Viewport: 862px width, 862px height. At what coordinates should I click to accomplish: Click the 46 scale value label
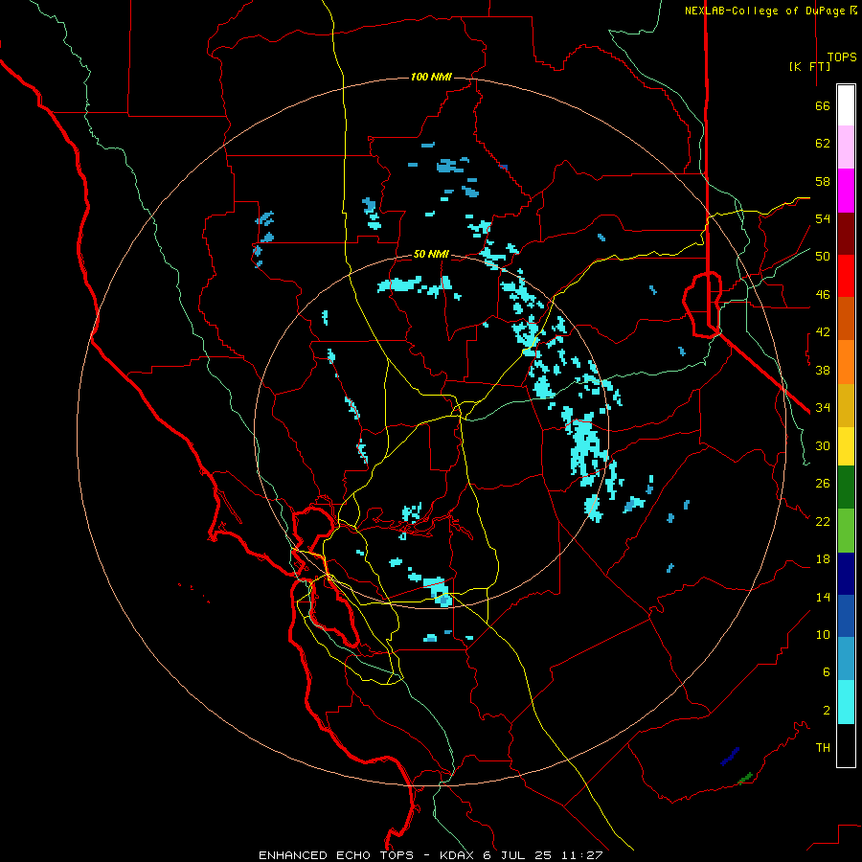tap(823, 295)
